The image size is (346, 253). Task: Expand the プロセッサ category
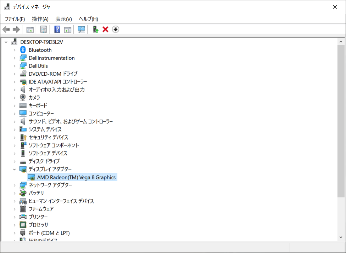pos(15,225)
